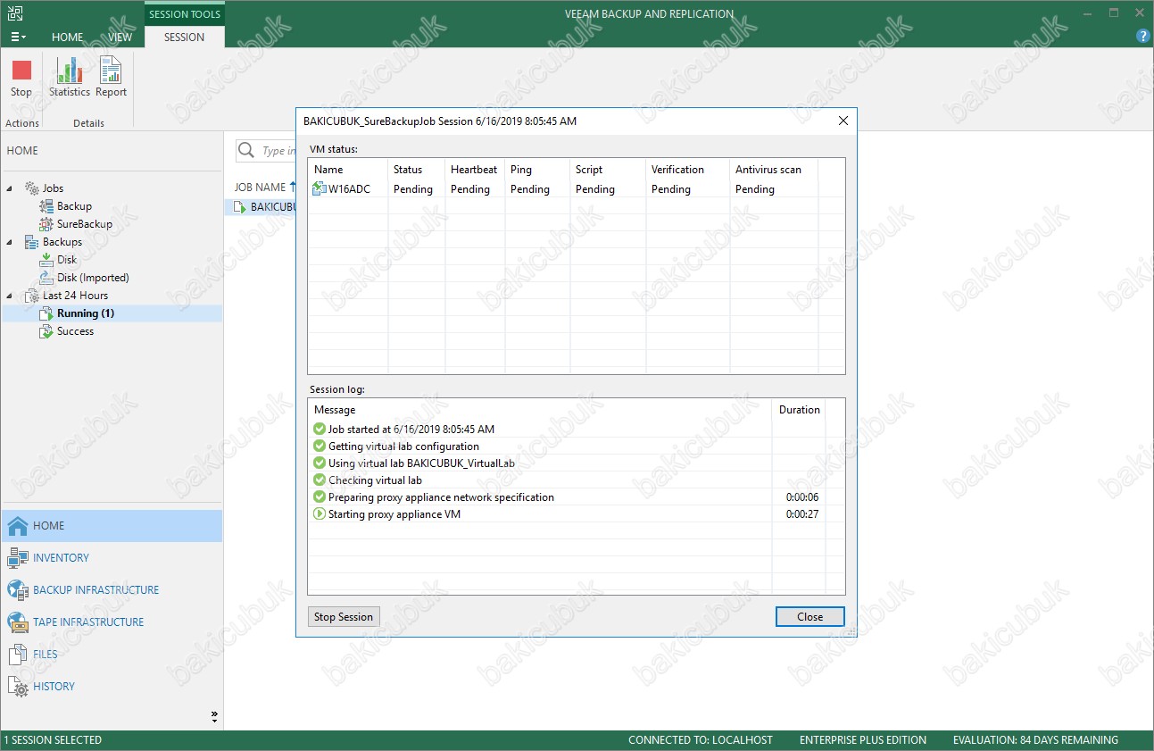Select the Running (1) tree item
Viewport: 1154px width, 751px height.
(x=112, y=313)
